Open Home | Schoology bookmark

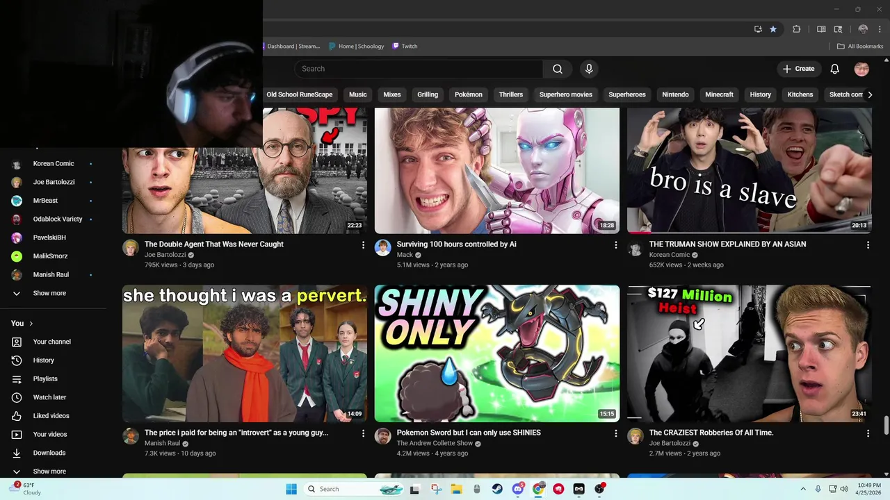(356, 47)
